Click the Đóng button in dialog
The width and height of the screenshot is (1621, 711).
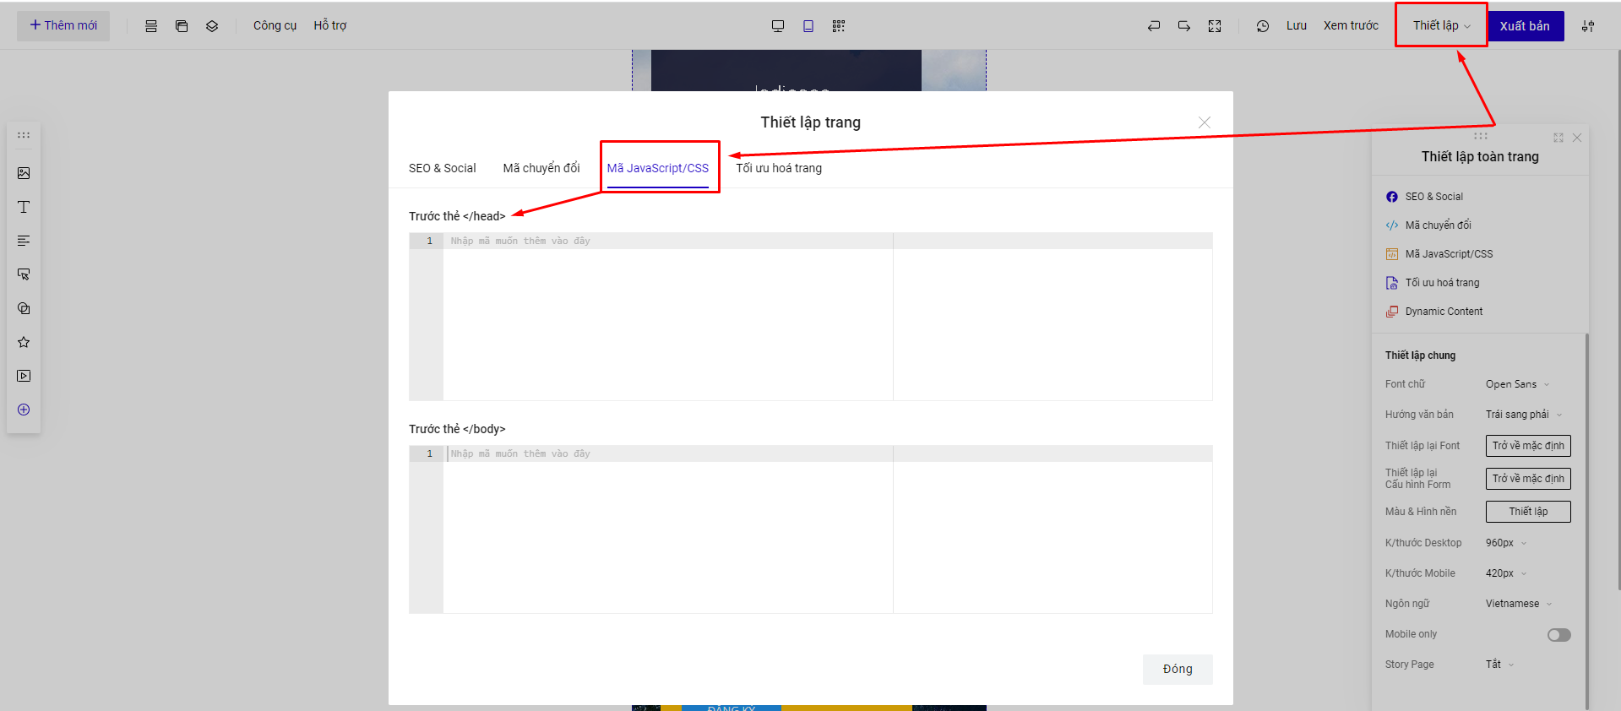[x=1178, y=669]
